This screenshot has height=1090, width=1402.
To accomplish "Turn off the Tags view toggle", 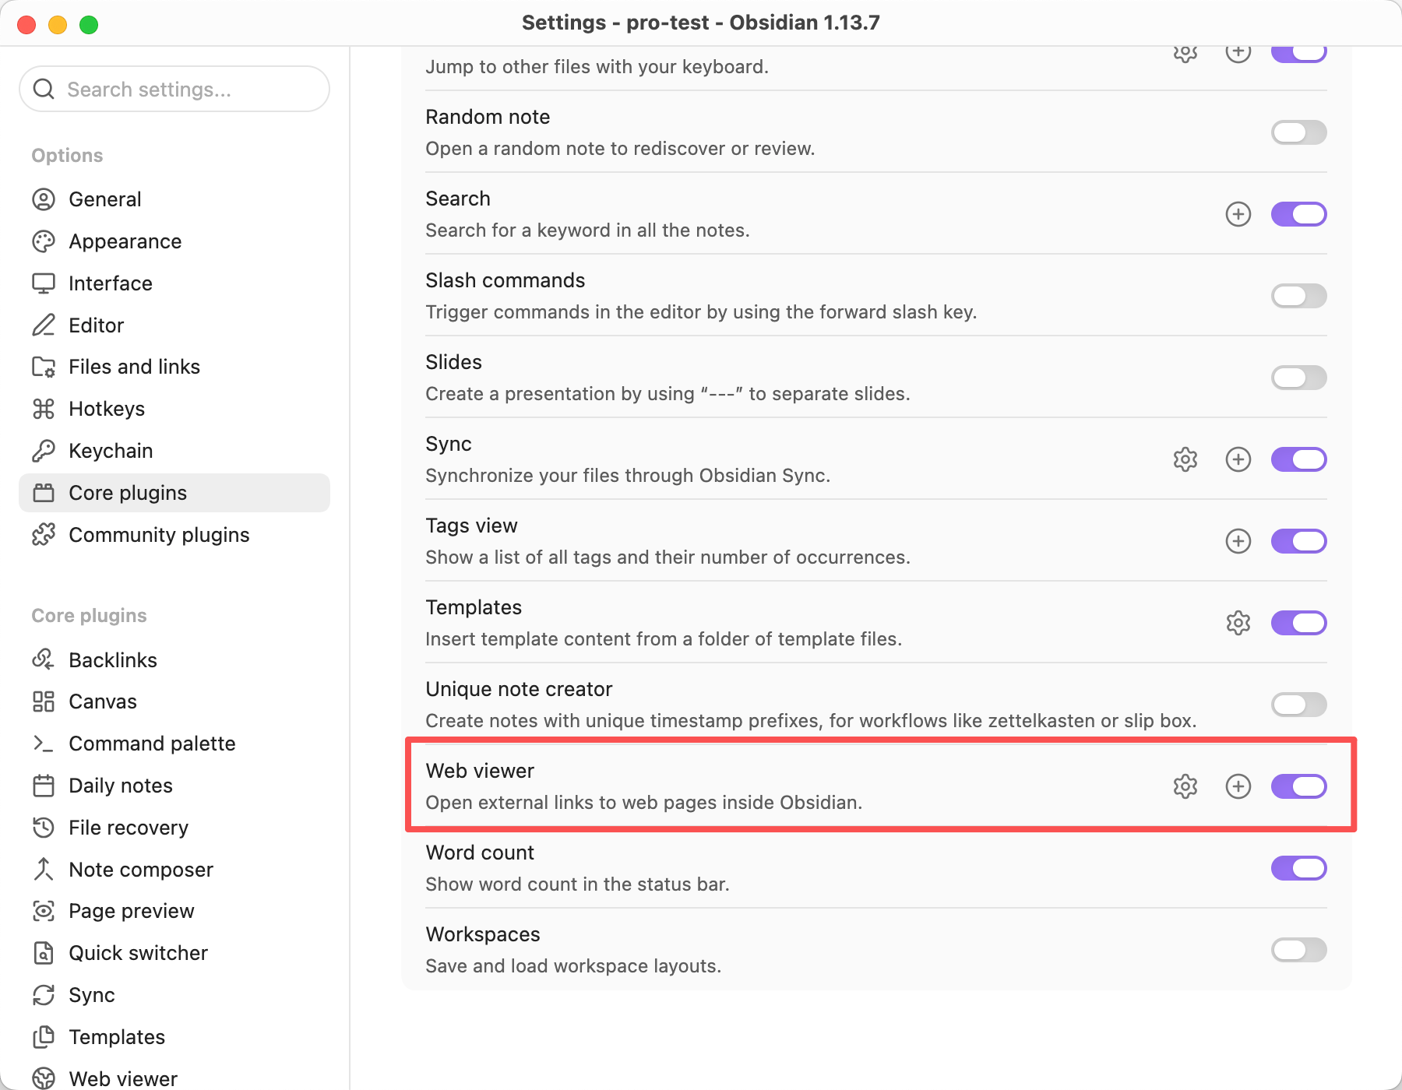I will (x=1298, y=541).
